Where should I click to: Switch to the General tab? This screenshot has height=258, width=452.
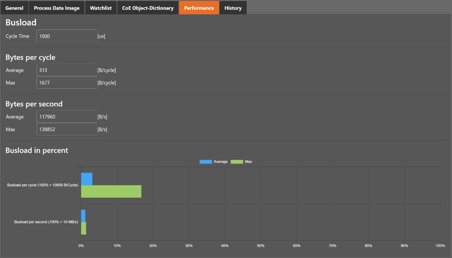pyautogui.click(x=14, y=8)
